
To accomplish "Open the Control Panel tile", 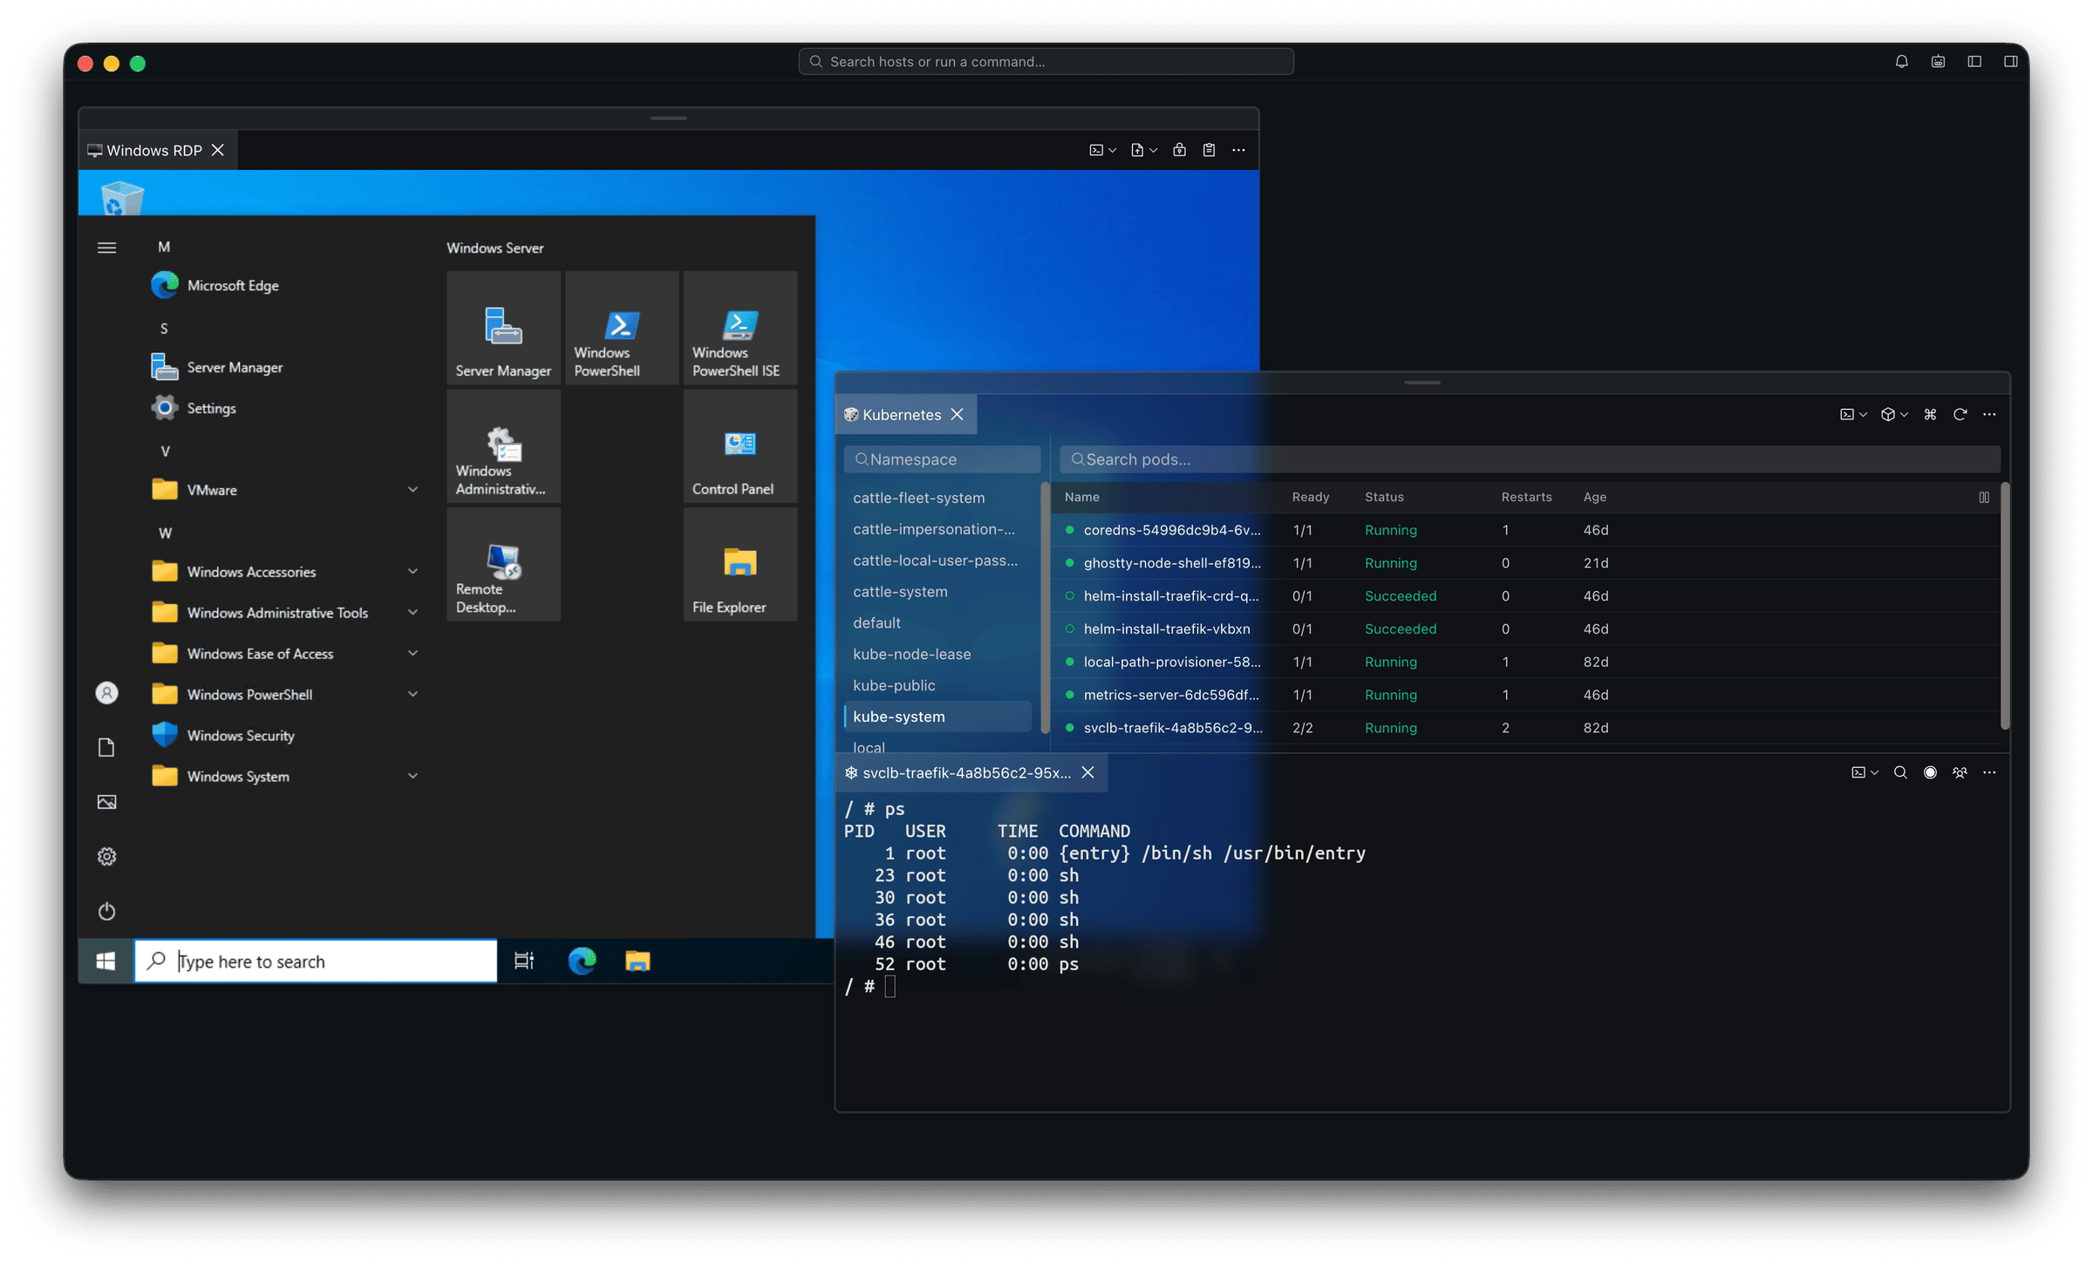I will click(740, 446).
